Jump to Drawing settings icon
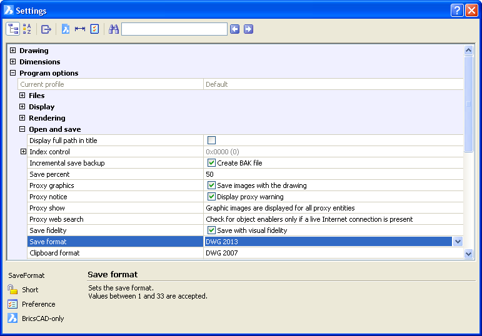Image resolution: width=482 pixels, height=336 pixels. coord(66,29)
